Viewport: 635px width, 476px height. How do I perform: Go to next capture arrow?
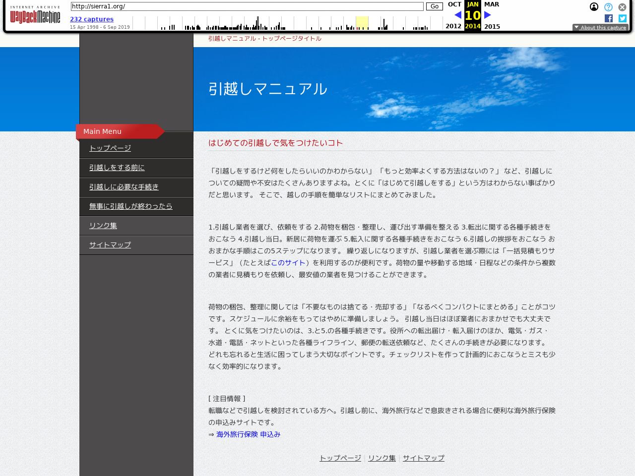488,15
